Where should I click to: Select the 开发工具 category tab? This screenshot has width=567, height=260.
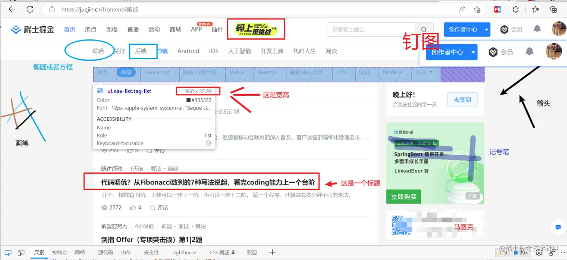tap(272, 51)
